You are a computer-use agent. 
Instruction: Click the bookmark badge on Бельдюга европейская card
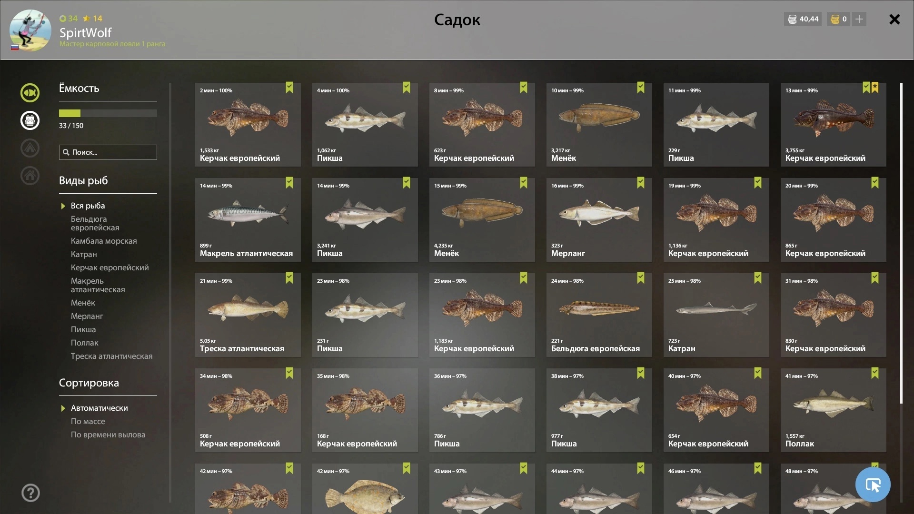pyautogui.click(x=641, y=278)
